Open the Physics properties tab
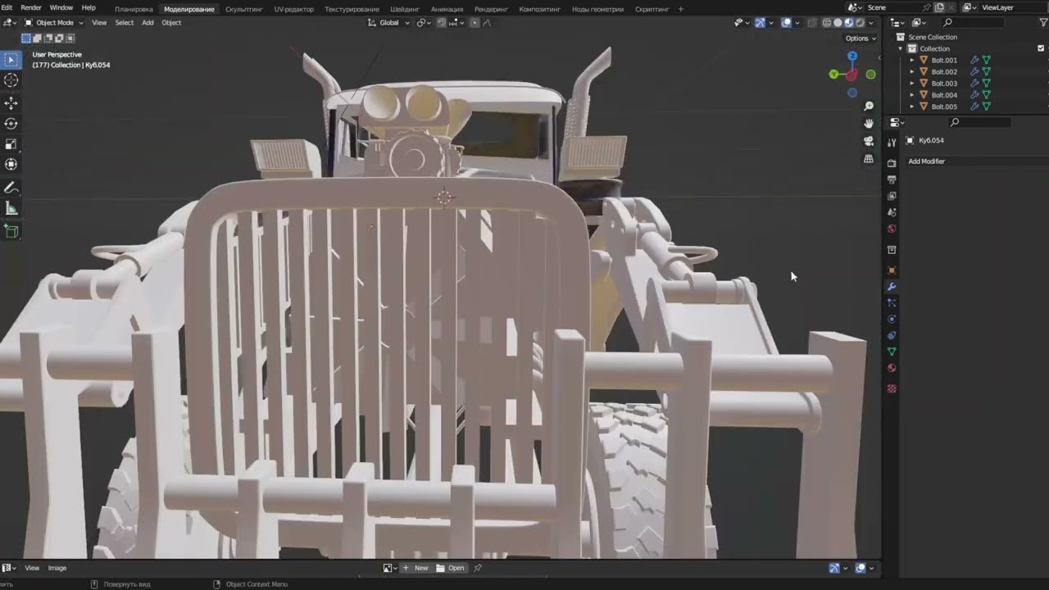The height and width of the screenshot is (590, 1049). click(x=892, y=319)
